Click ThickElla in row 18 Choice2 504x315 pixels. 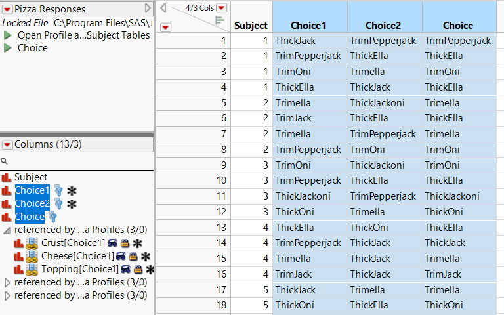coord(385,305)
